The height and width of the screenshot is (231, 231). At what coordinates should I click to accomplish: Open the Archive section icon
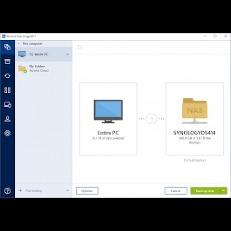(x=7, y=61)
